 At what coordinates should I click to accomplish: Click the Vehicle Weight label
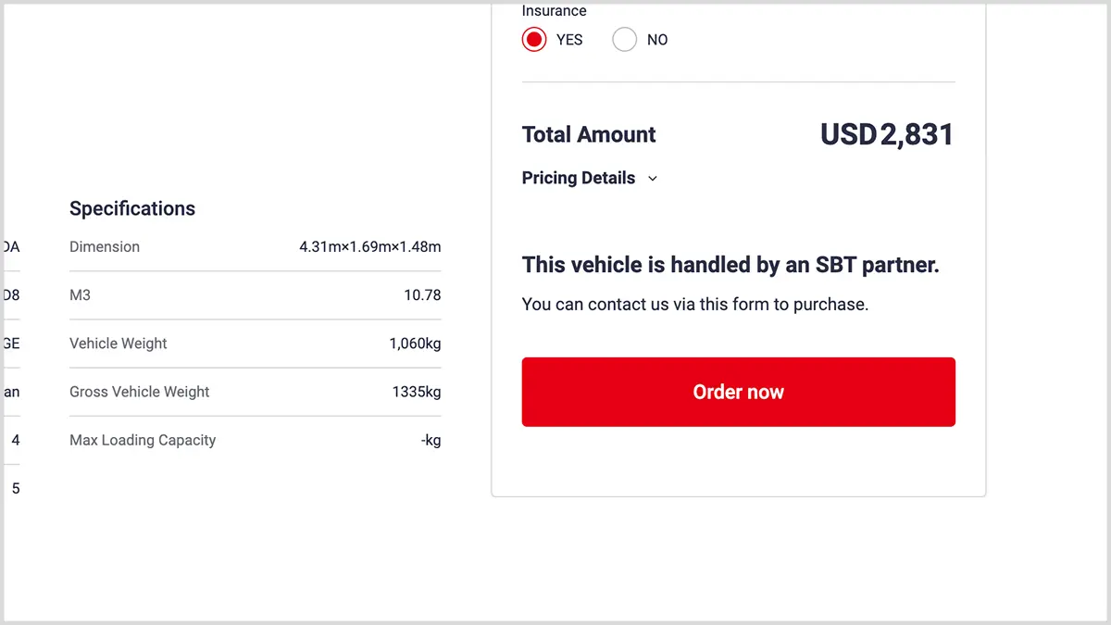(119, 344)
